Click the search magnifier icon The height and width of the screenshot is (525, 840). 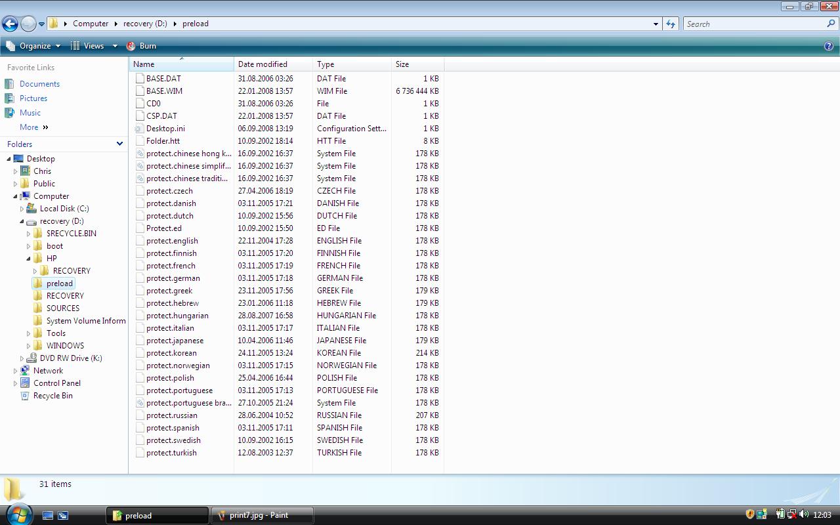coord(831,24)
